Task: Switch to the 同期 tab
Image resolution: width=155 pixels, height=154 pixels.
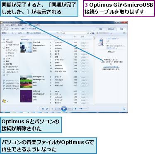Action: coord(122,29)
